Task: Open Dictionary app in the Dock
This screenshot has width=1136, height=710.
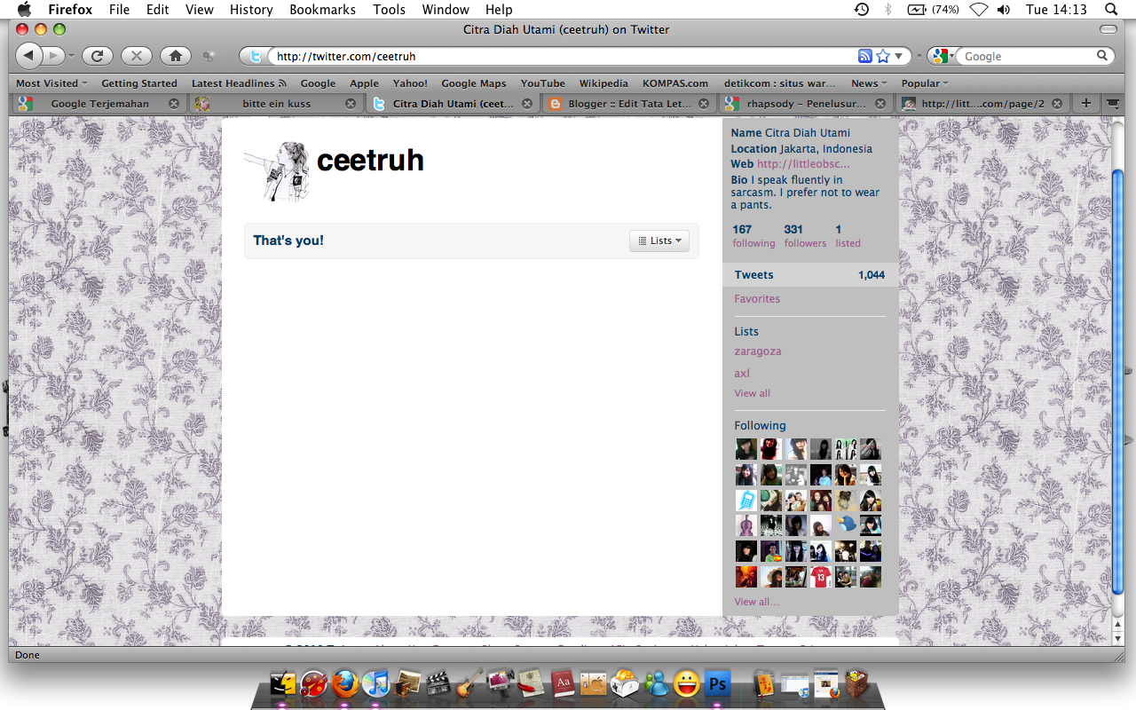Action: click(563, 684)
